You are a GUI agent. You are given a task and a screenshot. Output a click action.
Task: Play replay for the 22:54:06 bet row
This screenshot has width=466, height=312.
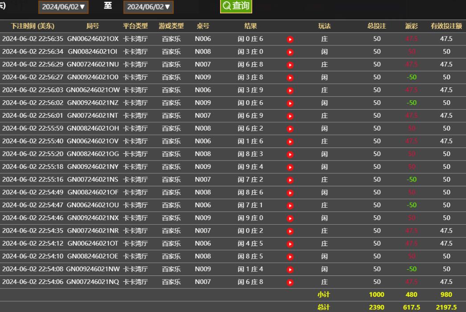[x=290, y=282]
